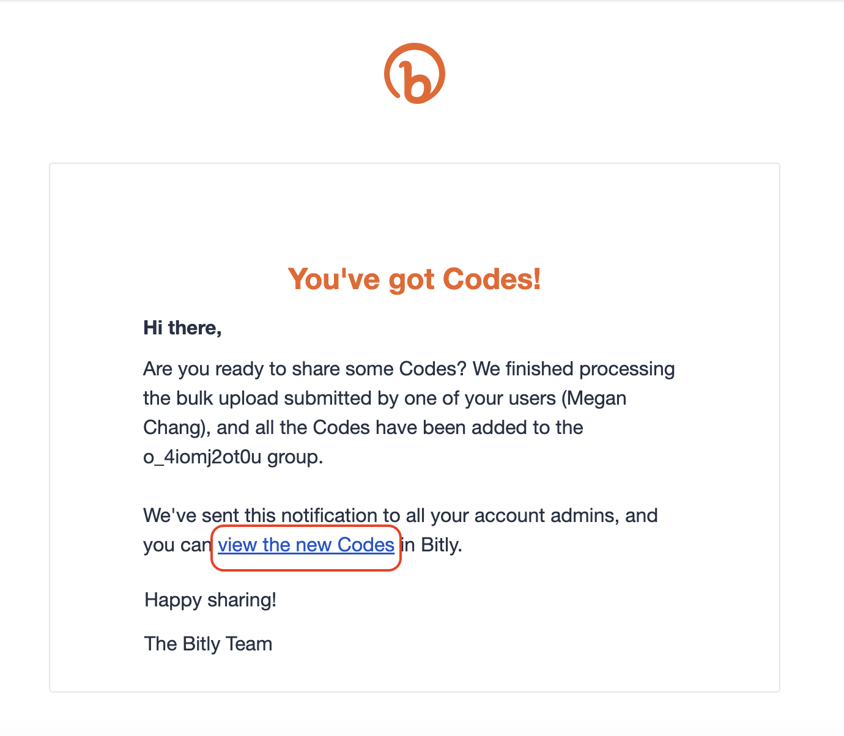Click the "Hi there," greeting

pyautogui.click(x=182, y=328)
